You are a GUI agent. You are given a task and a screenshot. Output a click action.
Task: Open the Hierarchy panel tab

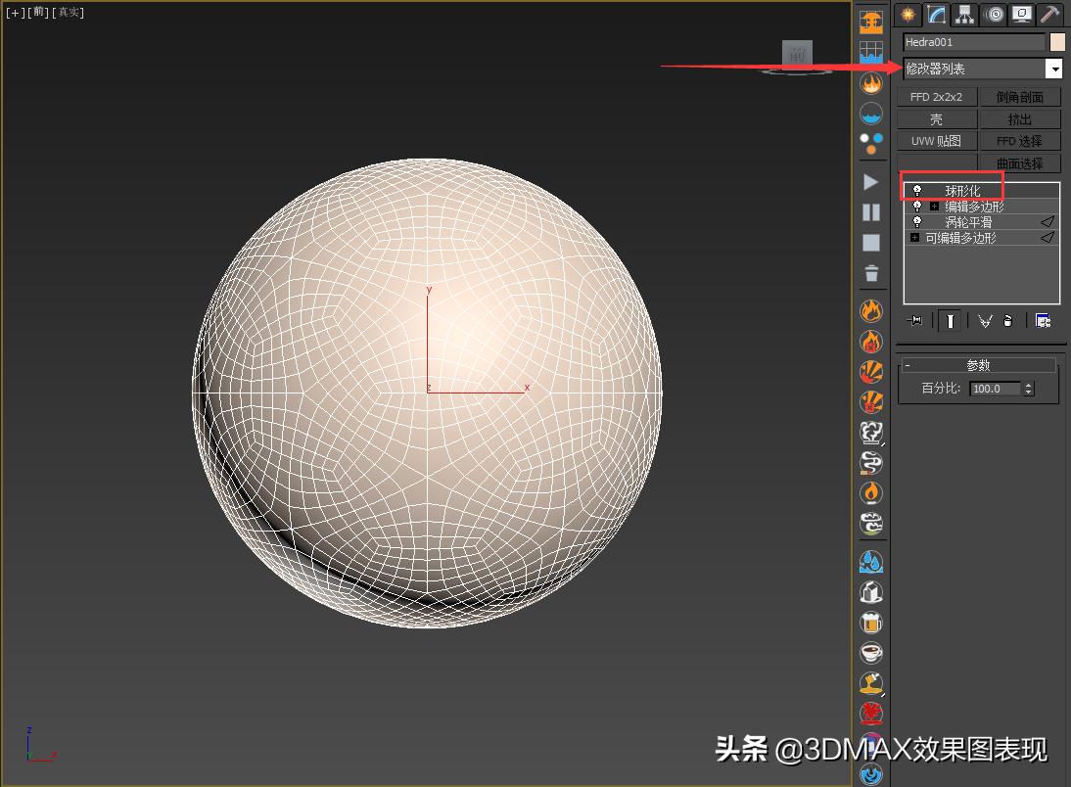(x=965, y=14)
